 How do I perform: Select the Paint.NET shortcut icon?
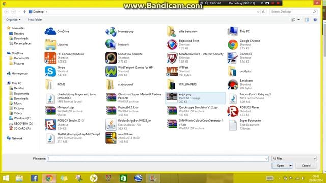233,58
